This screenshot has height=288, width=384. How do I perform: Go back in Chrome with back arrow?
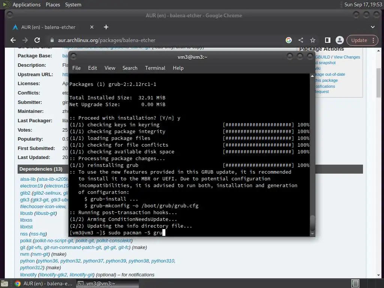pyautogui.click(x=13, y=40)
